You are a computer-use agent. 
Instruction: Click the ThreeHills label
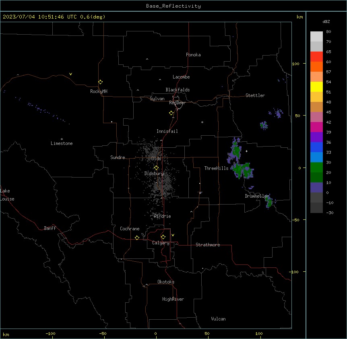tap(217, 168)
